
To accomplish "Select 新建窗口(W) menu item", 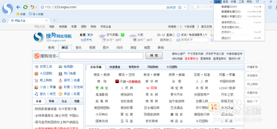I will point(239,7).
